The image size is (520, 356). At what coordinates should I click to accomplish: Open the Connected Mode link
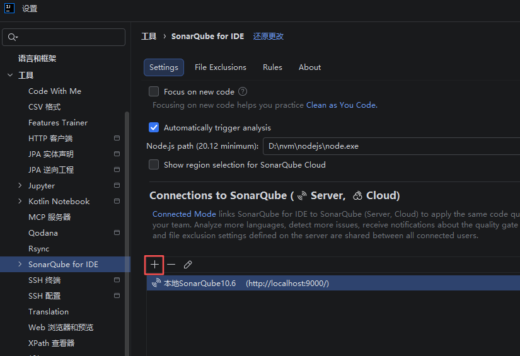(184, 214)
